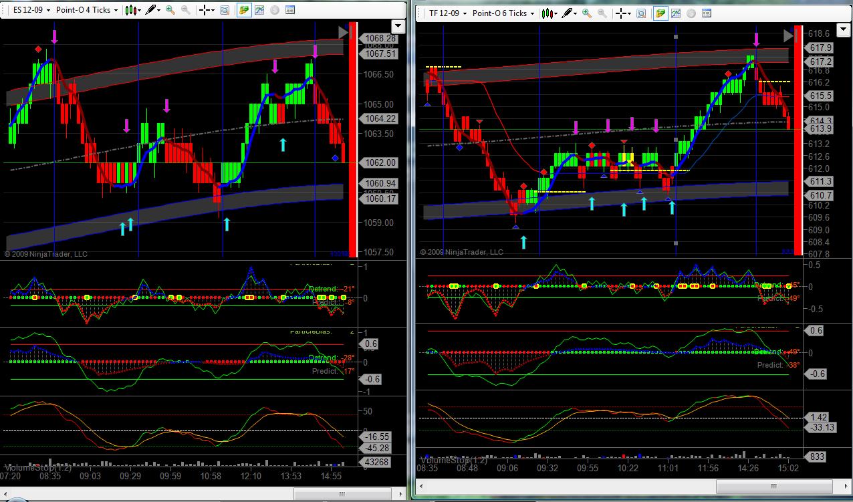Show the data box in TF chart
Screen dimensions: 853x502
(641, 13)
